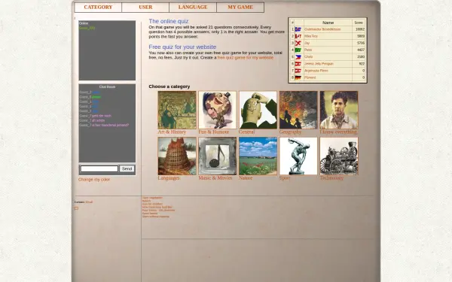The width and height of the screenshot is (452, 282).
Task: Open the I know everything text link
Action: [x=338, y=132]
